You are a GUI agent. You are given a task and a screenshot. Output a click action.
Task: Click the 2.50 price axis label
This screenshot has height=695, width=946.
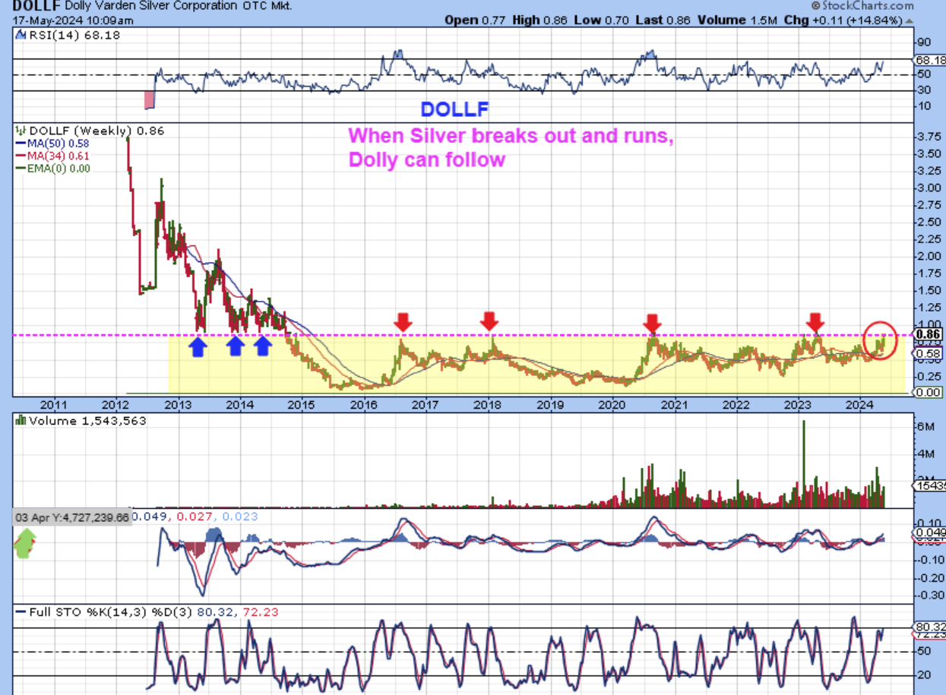tap(930, 223)
